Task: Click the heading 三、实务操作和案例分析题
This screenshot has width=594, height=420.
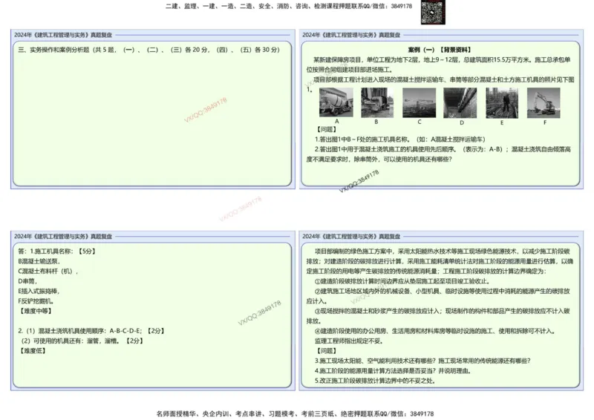Action: pyautogui.click(x=148, y=50)
